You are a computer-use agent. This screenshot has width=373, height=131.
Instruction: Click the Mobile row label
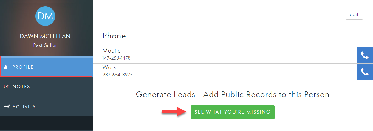(x=112, y=51)
